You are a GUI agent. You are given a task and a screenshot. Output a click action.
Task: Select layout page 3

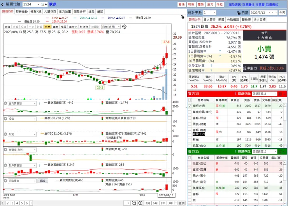click(x=12, y=203)
